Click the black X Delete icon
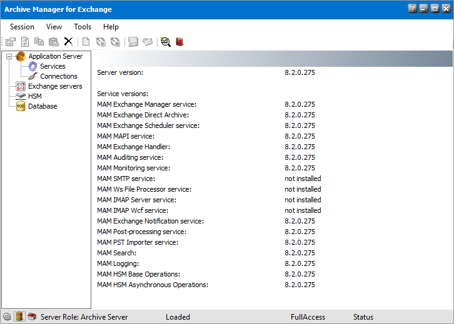 [x=68, y=42]
